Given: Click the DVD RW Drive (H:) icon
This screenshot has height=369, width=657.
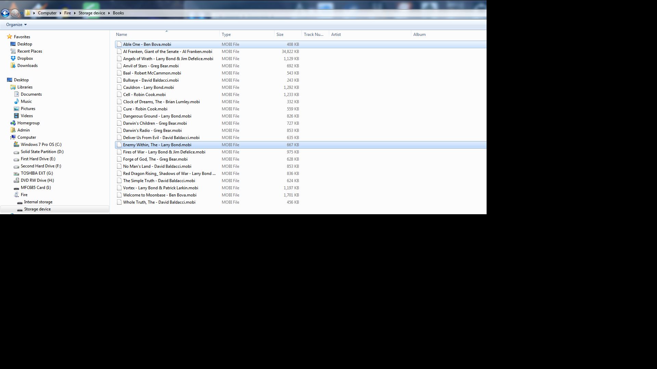Looking at the screenshot, I should tap(16, 180).
